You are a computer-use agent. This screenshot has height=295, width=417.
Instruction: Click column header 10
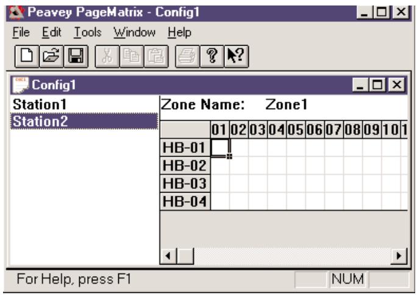[x=391, y=130]
